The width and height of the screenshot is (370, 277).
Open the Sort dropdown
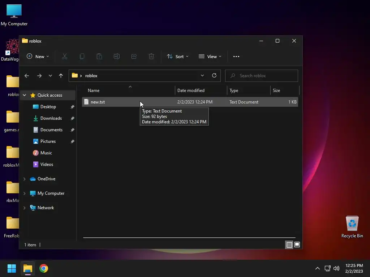pyautogui.click(x=178, y=57)
